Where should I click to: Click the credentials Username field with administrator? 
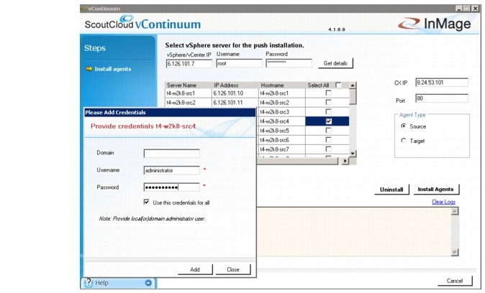(172, 170)
